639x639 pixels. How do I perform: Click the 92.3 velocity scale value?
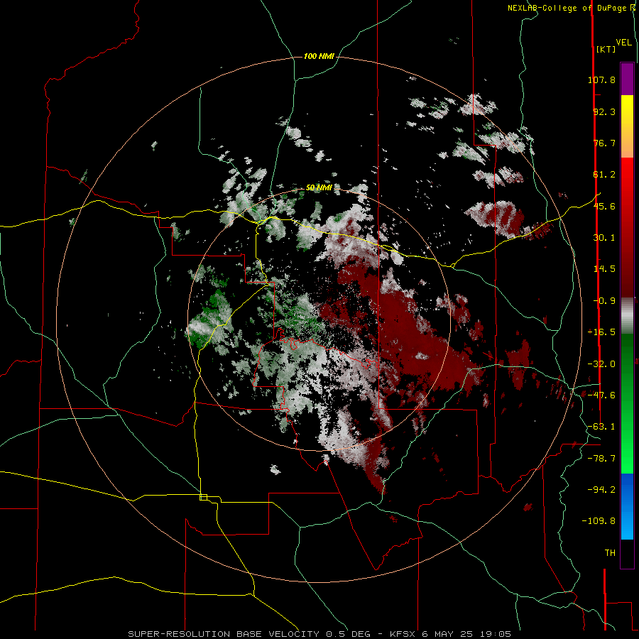(604, 111)
